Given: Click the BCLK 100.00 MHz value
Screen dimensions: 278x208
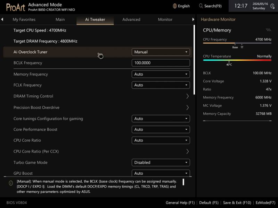Looking at the screenshot, I should pyautogui.click(x=262, y=73).
